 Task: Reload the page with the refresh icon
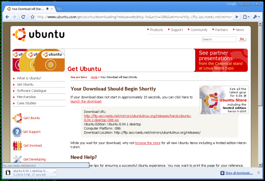coord(23,17)
